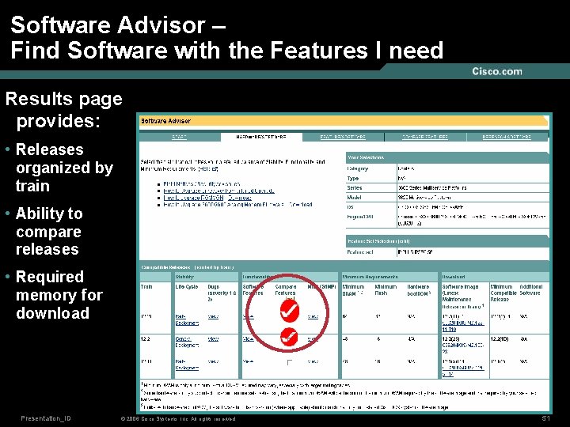View bugs for train 12.2
The width and height of the screenshot is (570, 427).
click(213, 339)
